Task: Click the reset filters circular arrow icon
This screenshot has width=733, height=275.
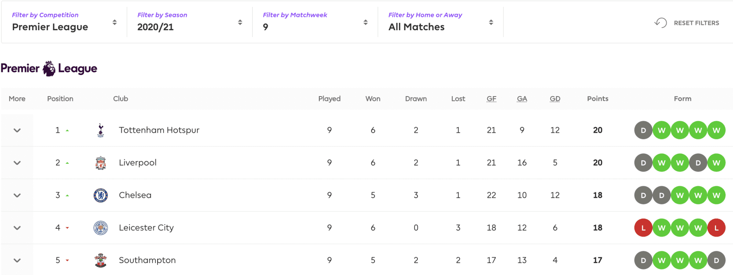Action: coord(661,22)
